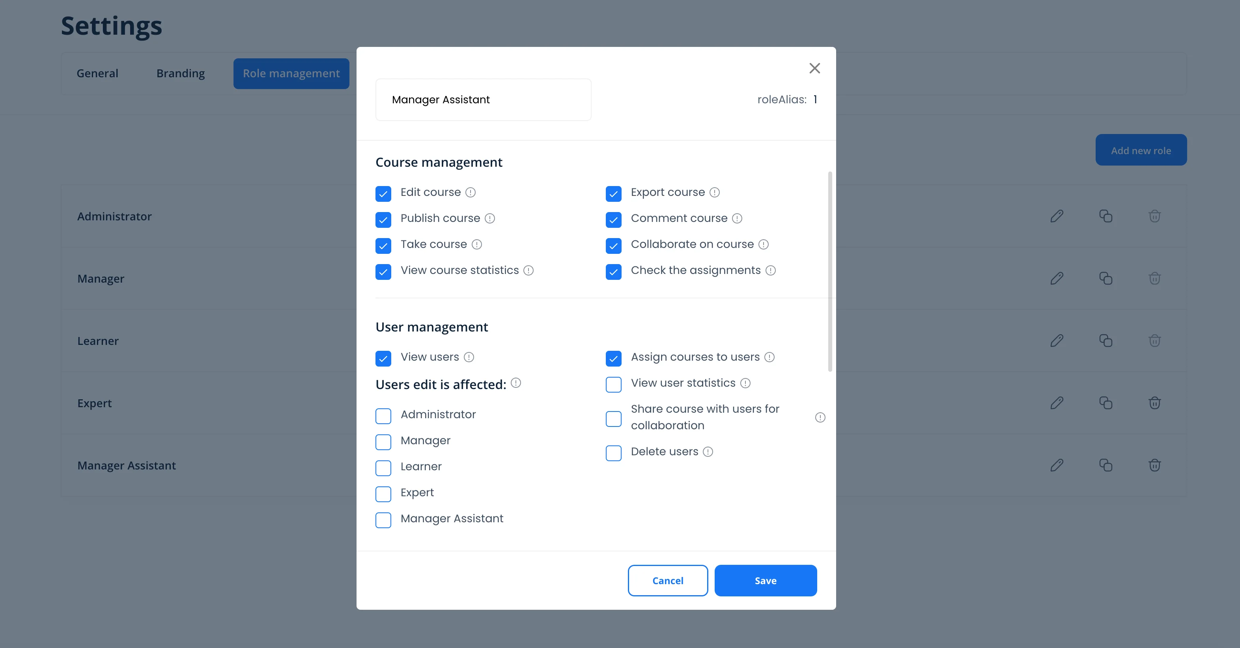
Task: Open the Branding tab
Action: [x=181, y=74]
